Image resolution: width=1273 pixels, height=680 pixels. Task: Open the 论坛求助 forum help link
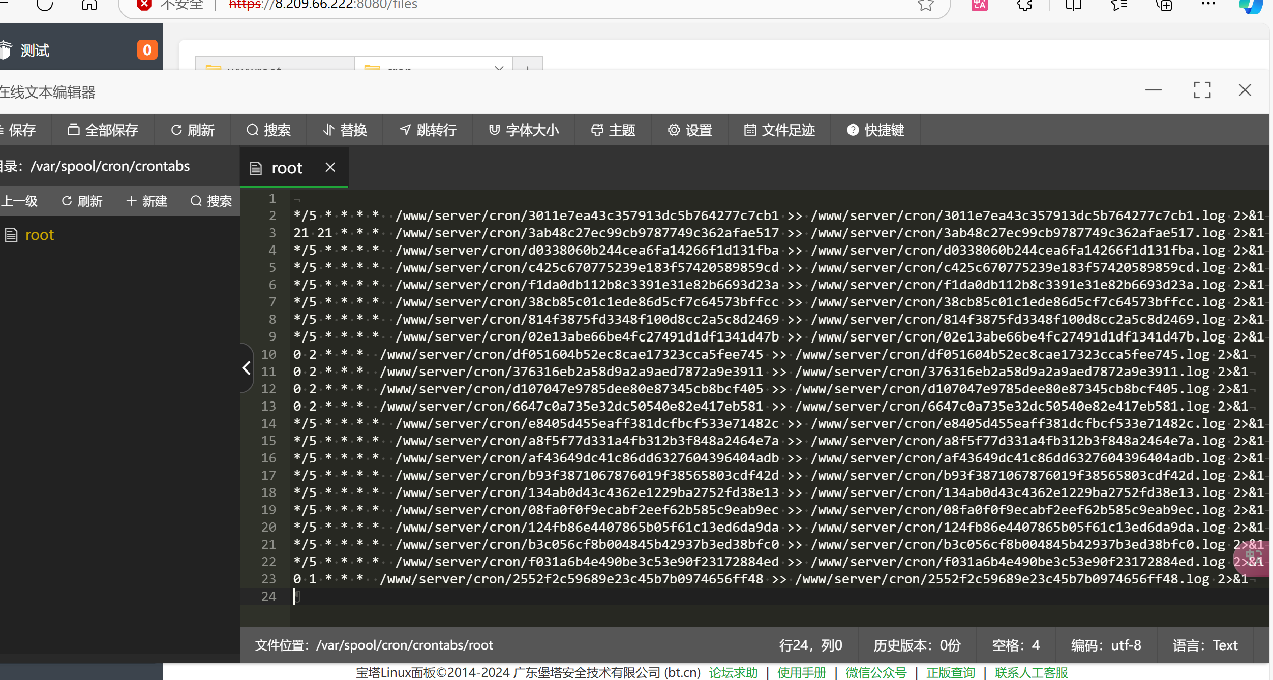733,672
